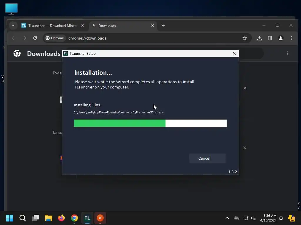This screenshot has height=225, width=301.
Task: Click the orange X app in taskbar
Action: click(x=100, y=218)
